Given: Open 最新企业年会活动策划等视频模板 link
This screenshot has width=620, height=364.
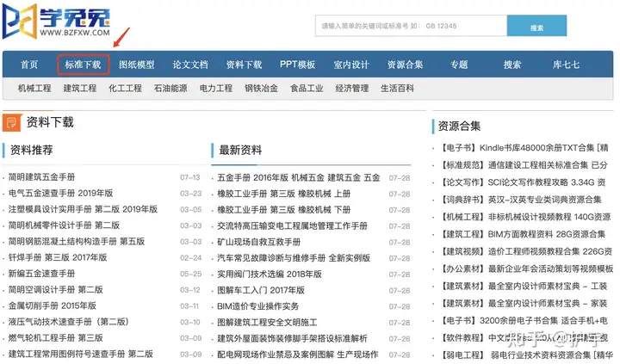Looking at the screenshot, I should (x=527, y=268).
